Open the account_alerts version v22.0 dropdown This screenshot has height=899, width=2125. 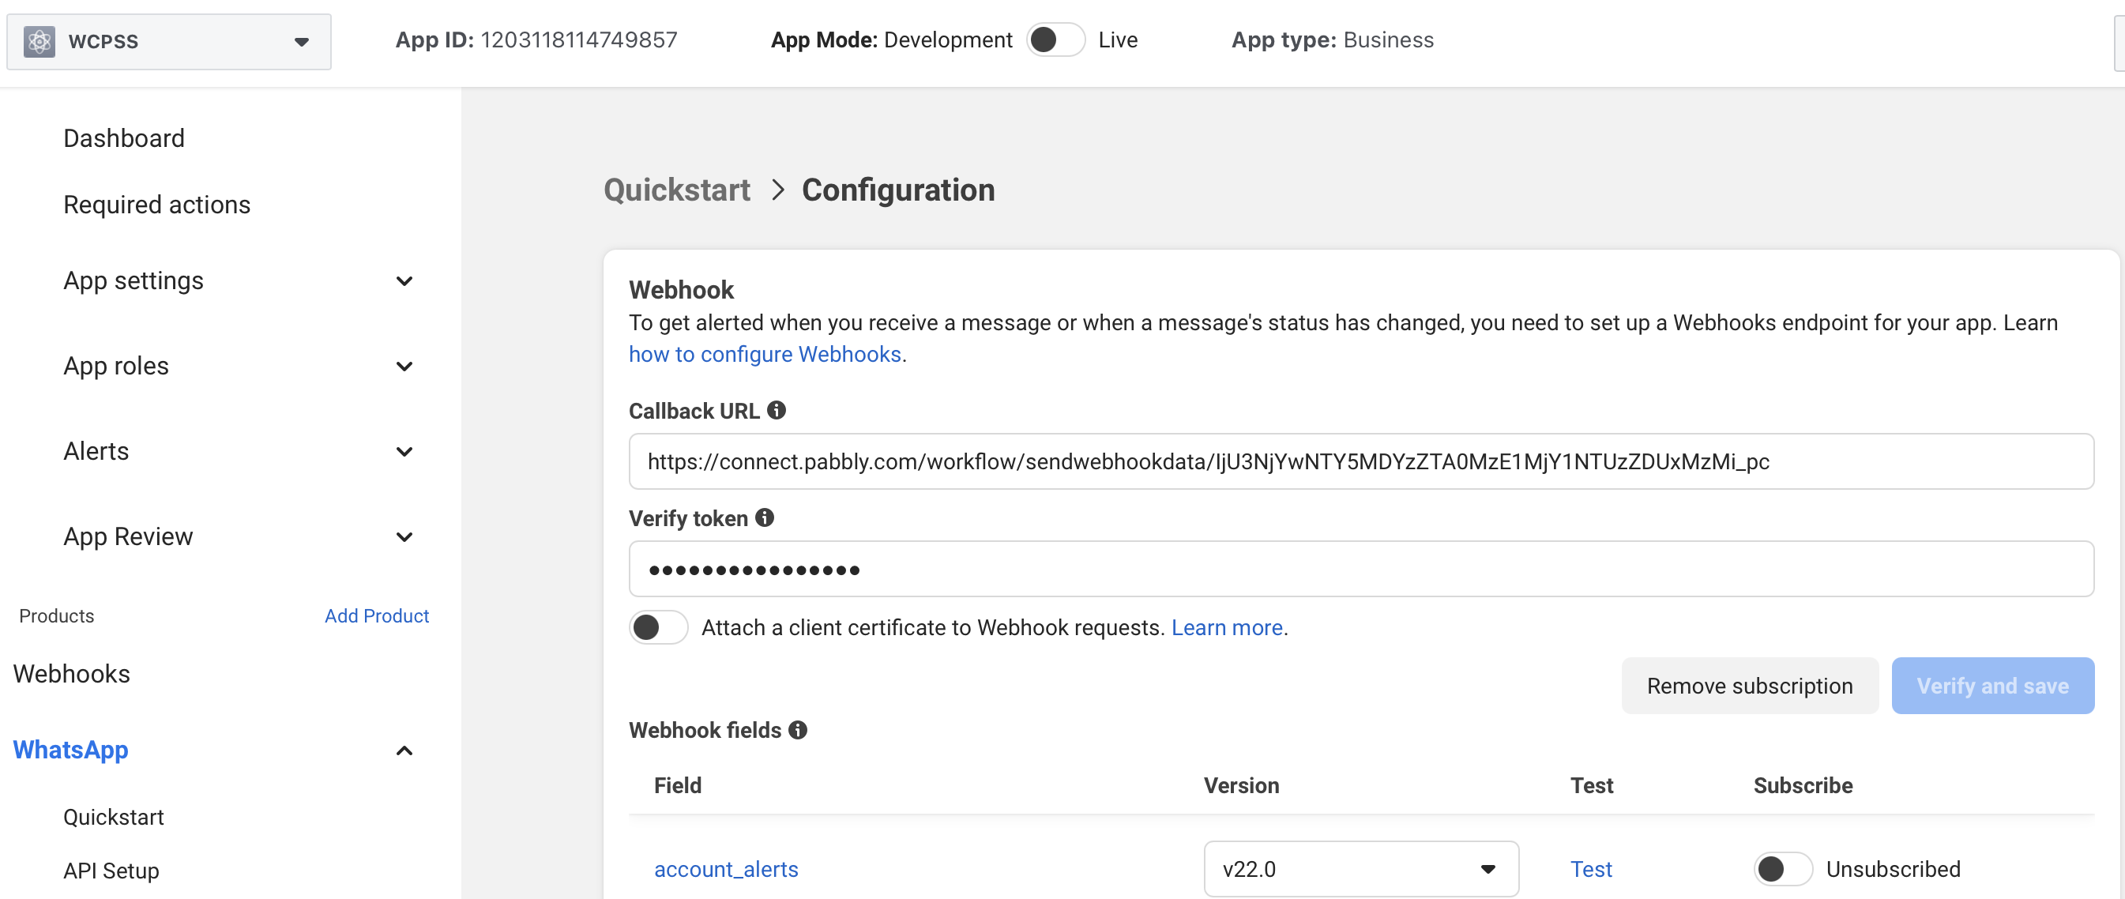(1360, 867)
